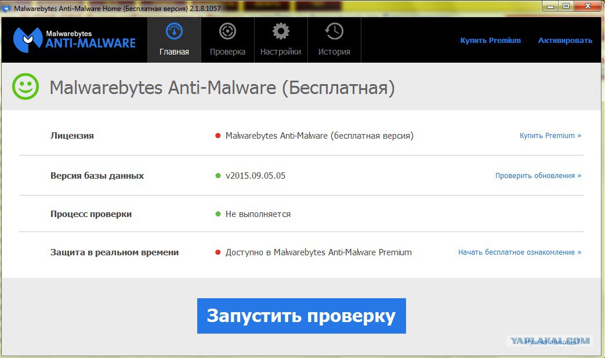Click red status dot beside license text
The height and width of the screenshot is (358, 605).
[x=218, y=135]
